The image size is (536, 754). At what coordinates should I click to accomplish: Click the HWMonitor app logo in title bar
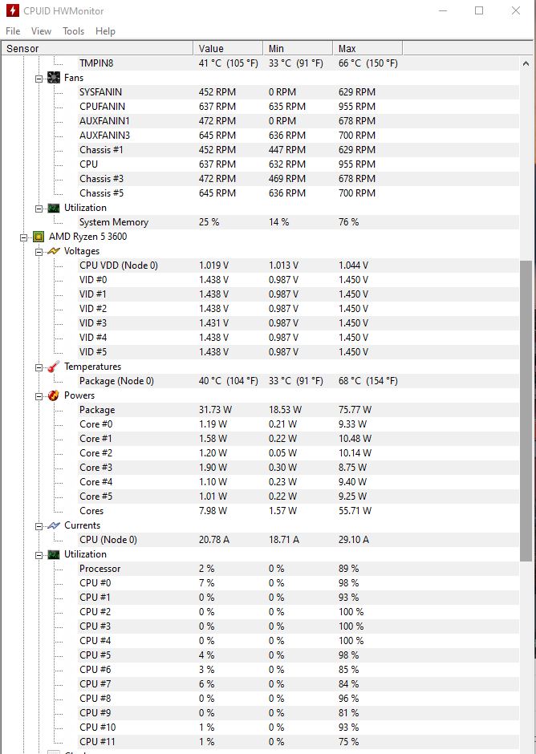[x=13, y=10]
